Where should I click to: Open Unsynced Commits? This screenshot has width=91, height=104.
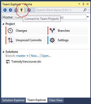point(26,40)
